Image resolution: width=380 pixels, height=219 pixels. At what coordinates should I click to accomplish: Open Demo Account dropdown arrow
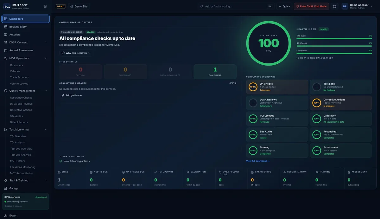pos(372,6)
